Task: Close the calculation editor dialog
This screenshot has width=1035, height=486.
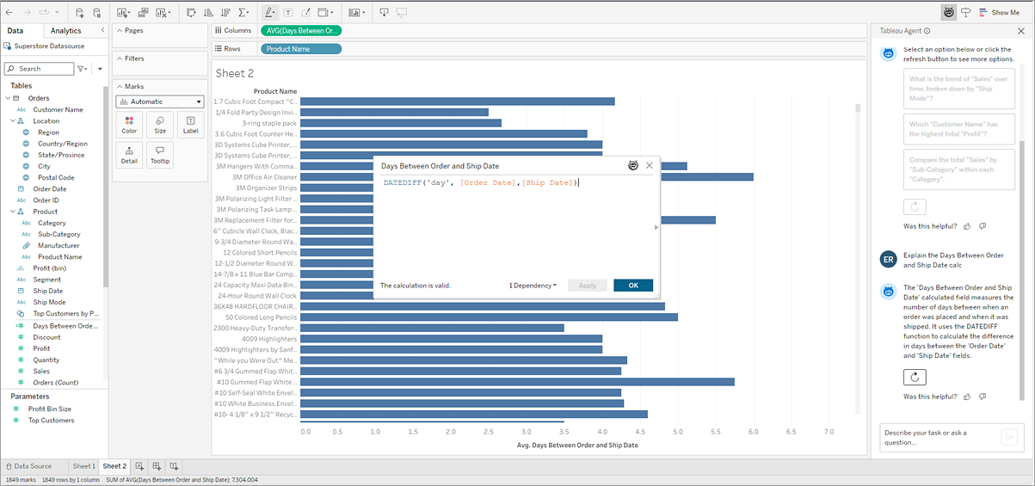Action: (650, 166)
